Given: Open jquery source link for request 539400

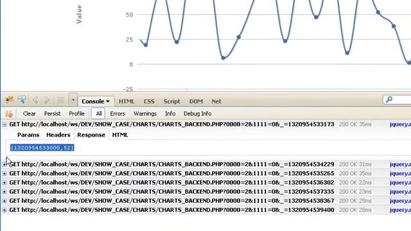Looking at the screenshot, I should (400, 210).
